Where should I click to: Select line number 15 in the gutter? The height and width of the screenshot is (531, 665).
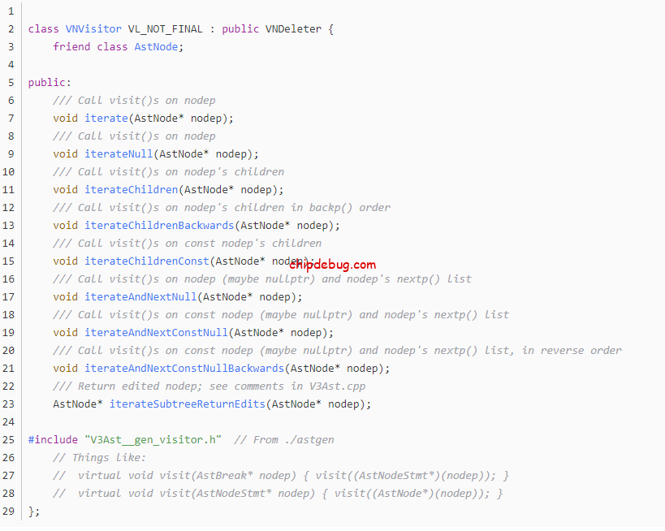8,261
